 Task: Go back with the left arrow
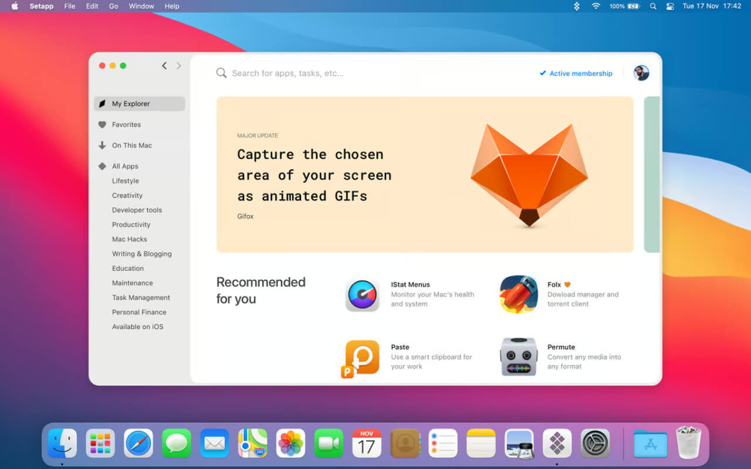click(x=164, y=66)
